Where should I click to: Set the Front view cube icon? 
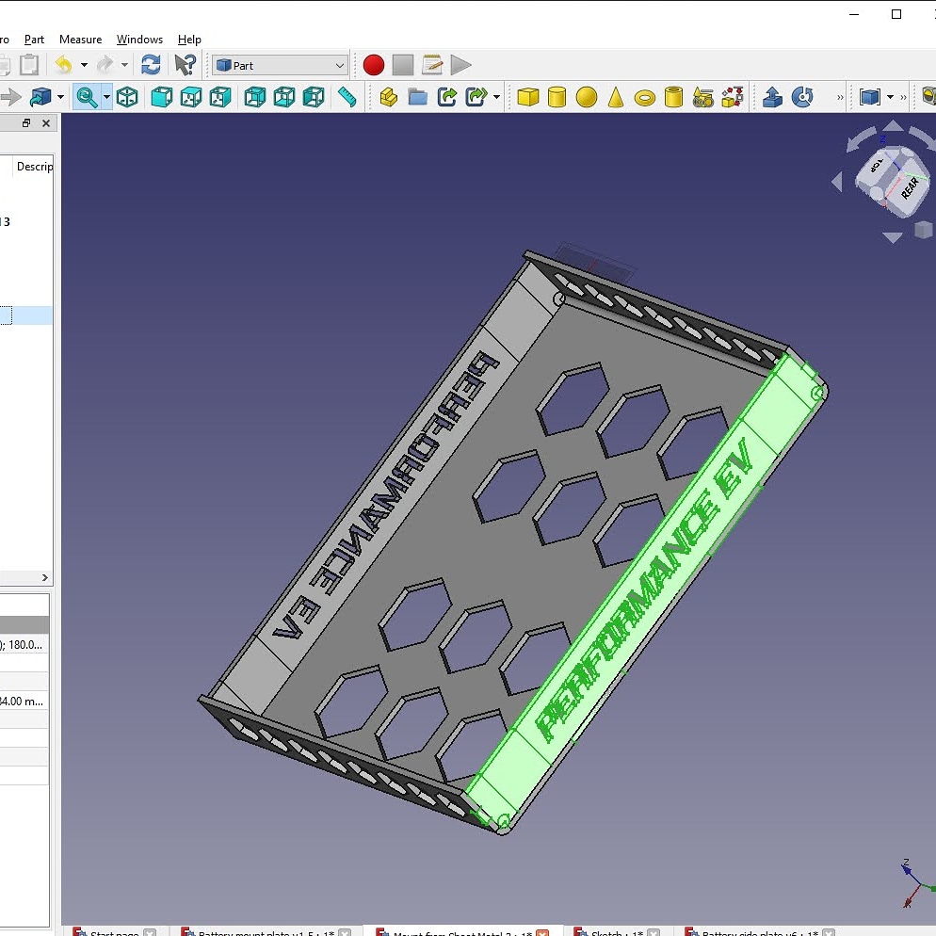pos(161,97)
